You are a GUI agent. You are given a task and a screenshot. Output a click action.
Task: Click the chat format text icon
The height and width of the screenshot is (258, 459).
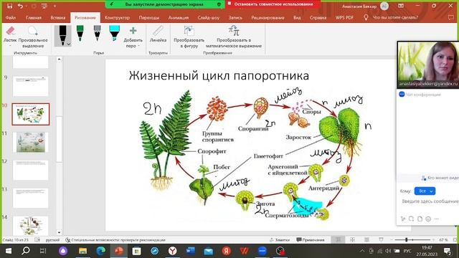(x=403, y=219)
